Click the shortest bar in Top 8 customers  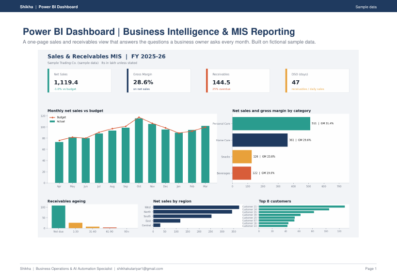click(x=273, y=226)
